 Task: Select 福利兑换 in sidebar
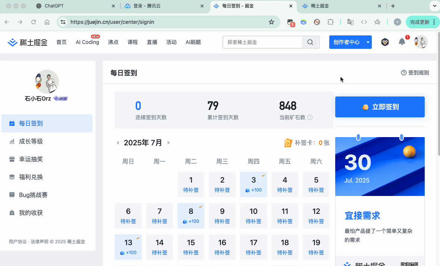point(47,177)
